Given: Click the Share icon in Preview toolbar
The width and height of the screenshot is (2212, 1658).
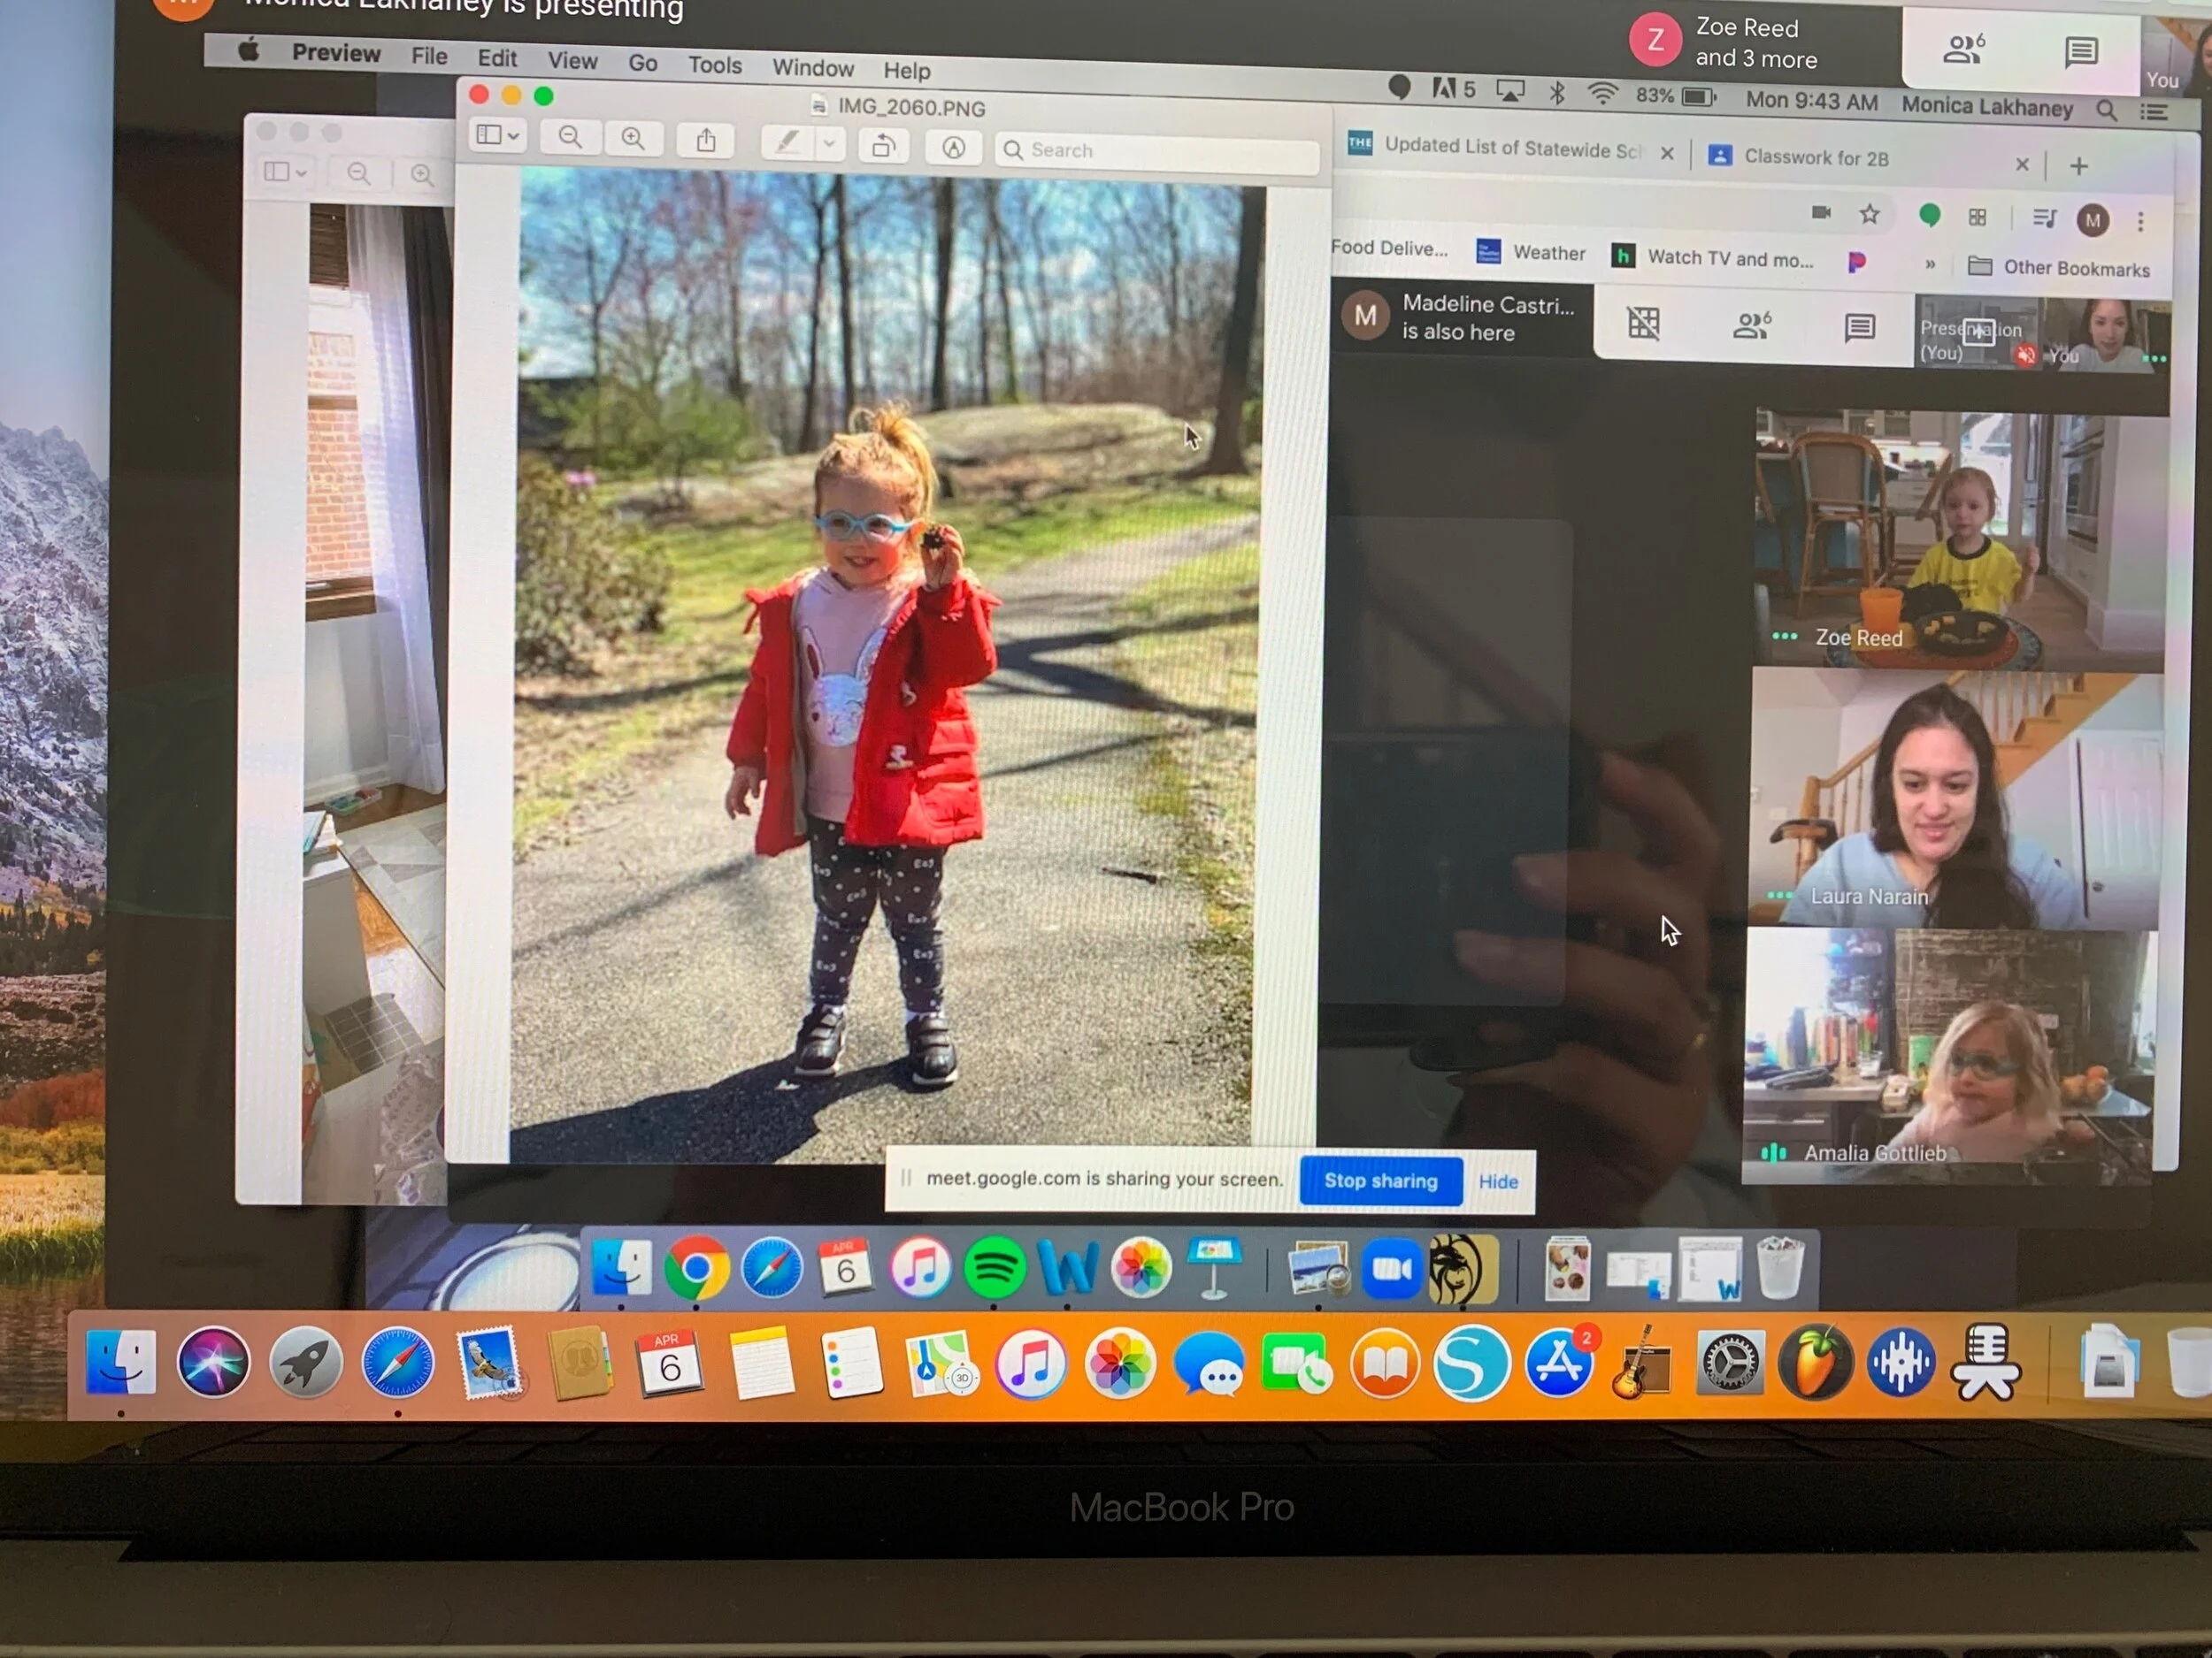Looking at the screenshot, I should [x=706, y=141].
